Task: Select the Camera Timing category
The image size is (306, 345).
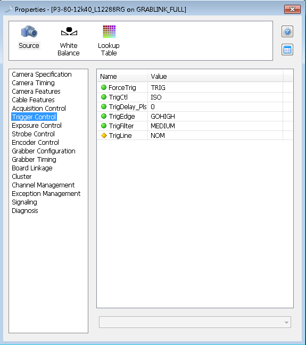Action: pyautogui.click(x=33, y=83)
